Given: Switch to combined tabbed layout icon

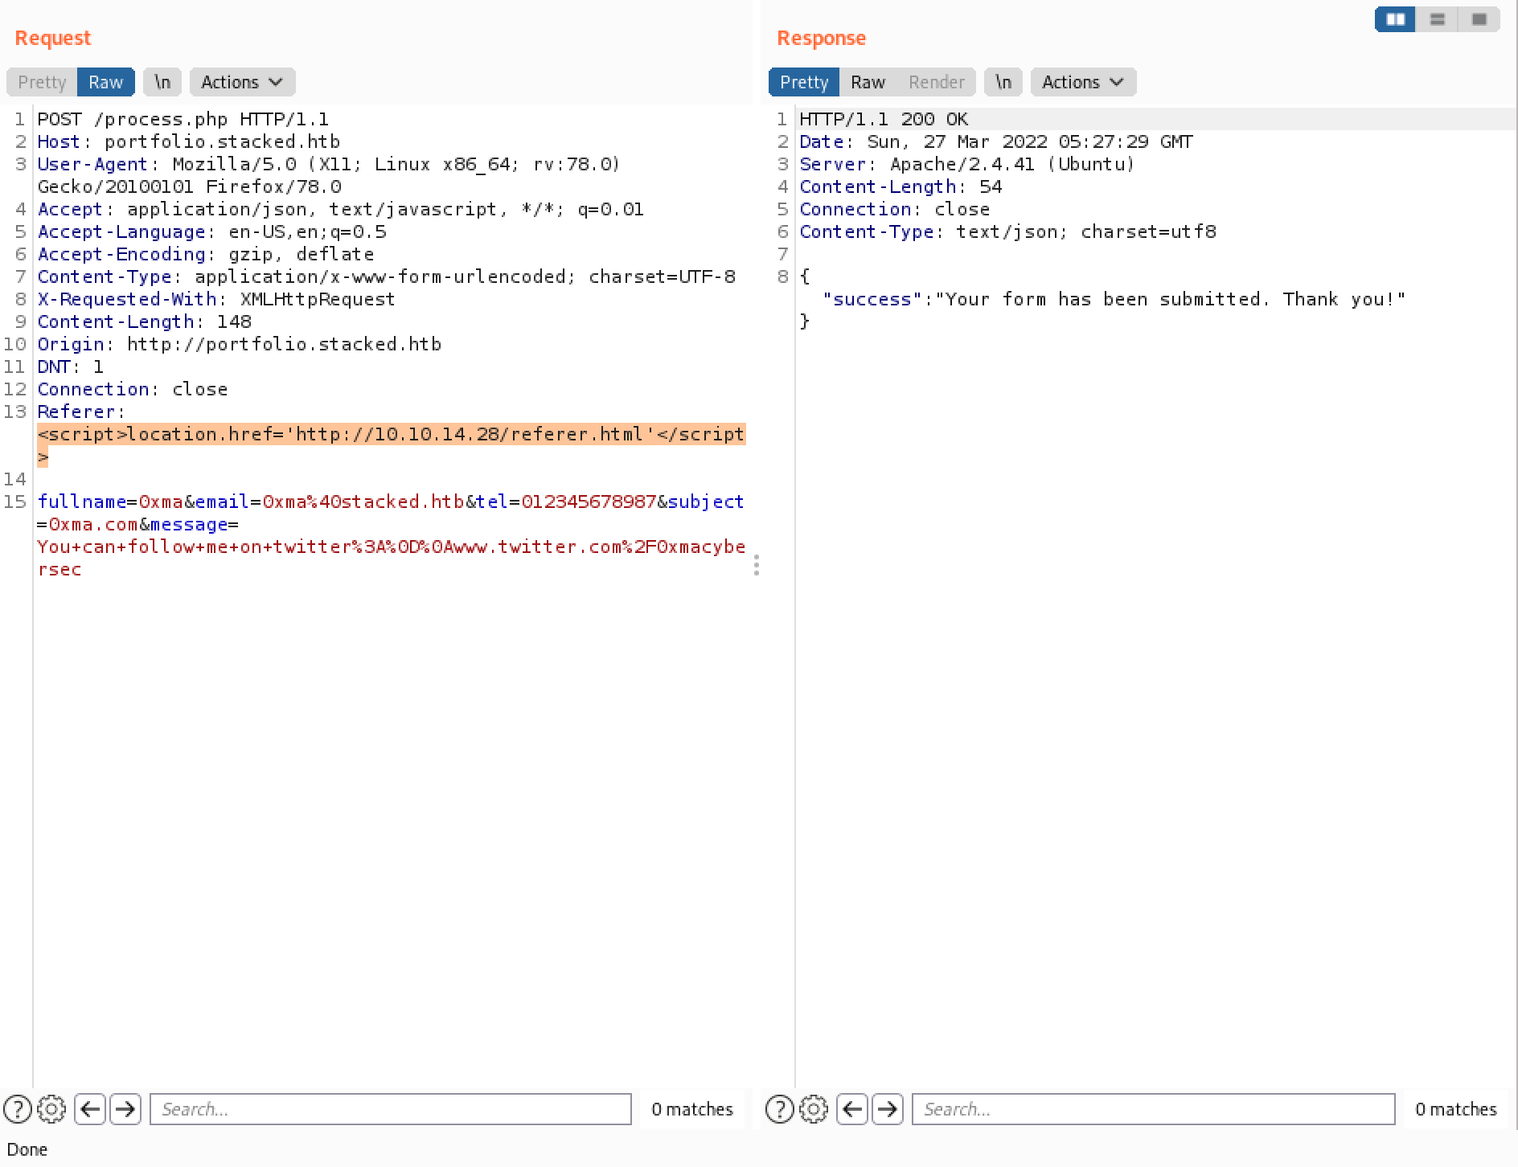Looking at the screenshot, I should coord(1479,19).
